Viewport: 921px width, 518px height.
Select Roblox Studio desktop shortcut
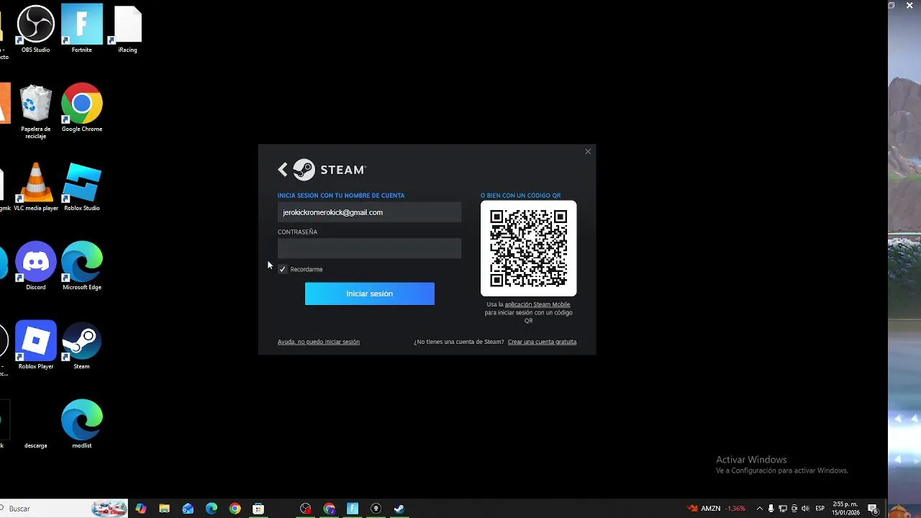(81, 187)
